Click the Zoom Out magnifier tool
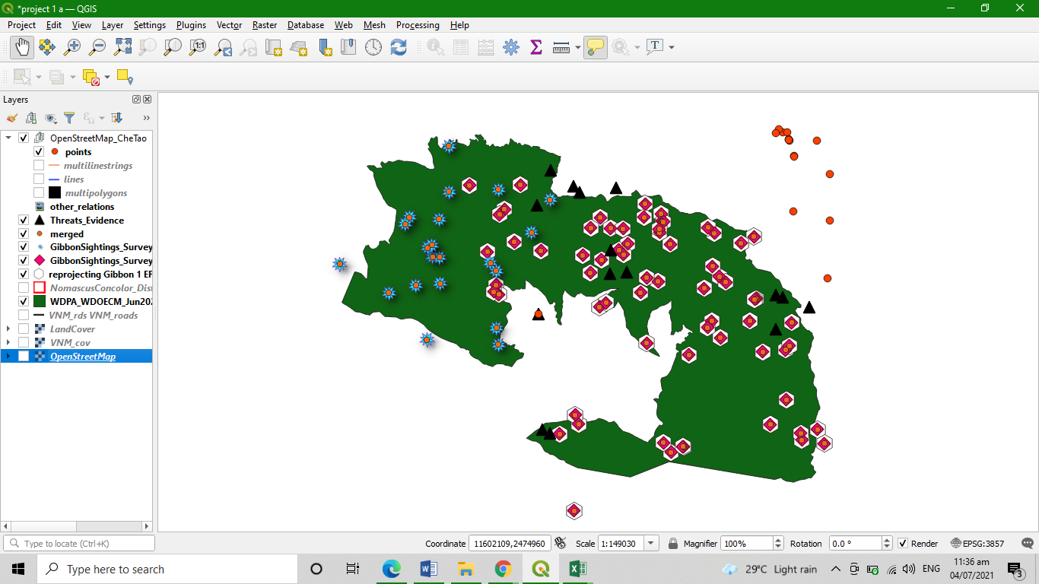Screen dimensions: 1039x584 (x=97, y=47)
